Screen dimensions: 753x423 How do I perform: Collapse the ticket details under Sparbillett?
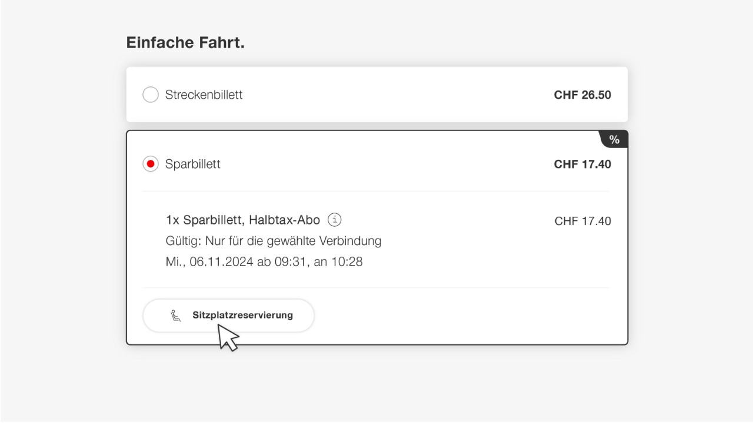tap(376, 164)
